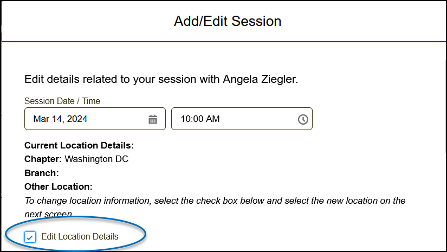Click the Other Location label

(x=59, y=186)
